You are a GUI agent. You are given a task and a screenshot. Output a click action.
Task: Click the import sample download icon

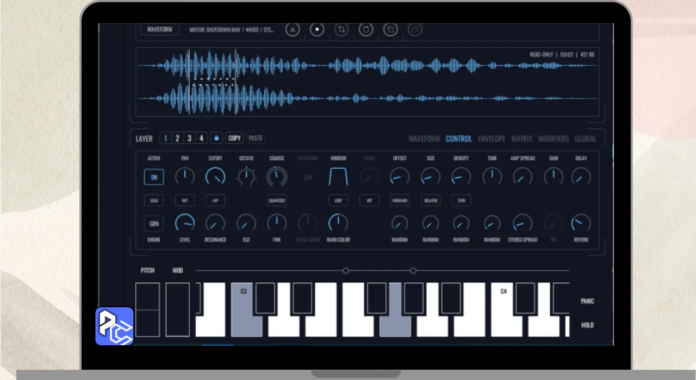[x=293, y=30]
